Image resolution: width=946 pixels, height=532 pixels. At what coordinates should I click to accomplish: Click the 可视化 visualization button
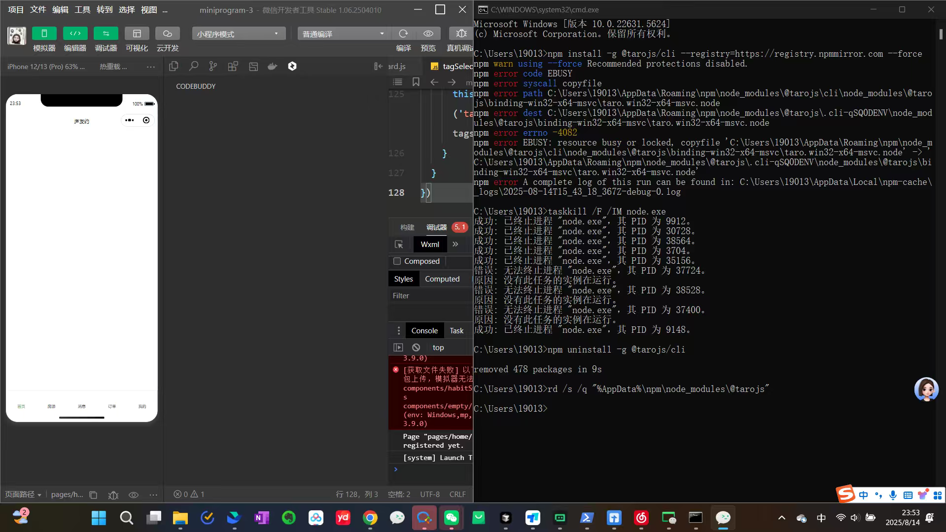137,34
